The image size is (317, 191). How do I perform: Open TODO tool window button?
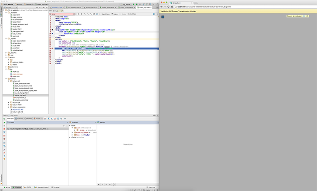(27, 187)
